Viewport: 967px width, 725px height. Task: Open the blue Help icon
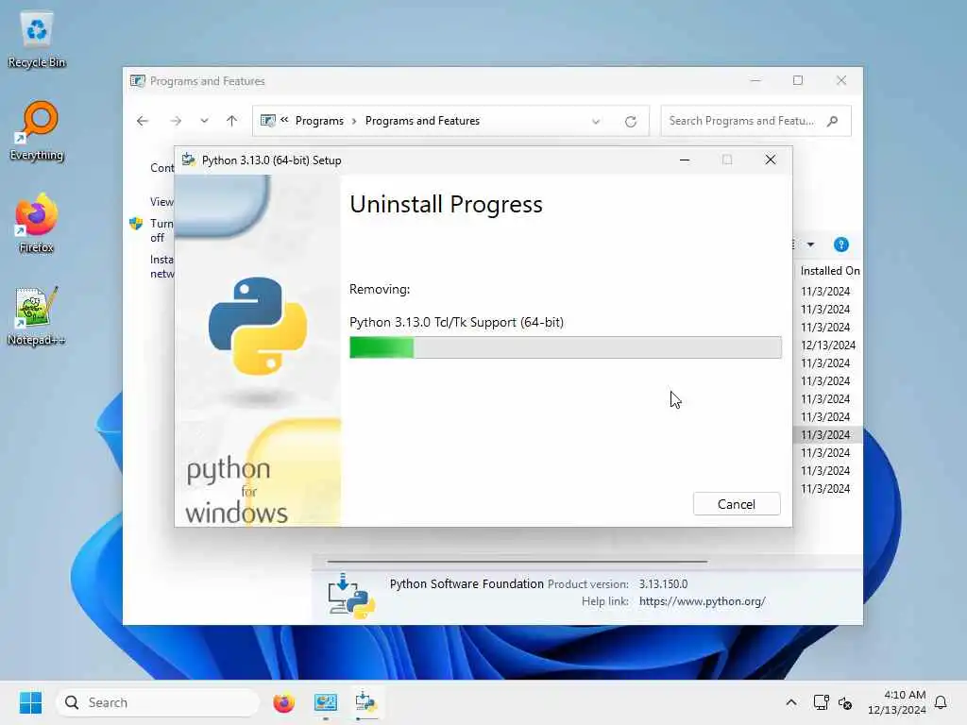[x=841, y=244]
